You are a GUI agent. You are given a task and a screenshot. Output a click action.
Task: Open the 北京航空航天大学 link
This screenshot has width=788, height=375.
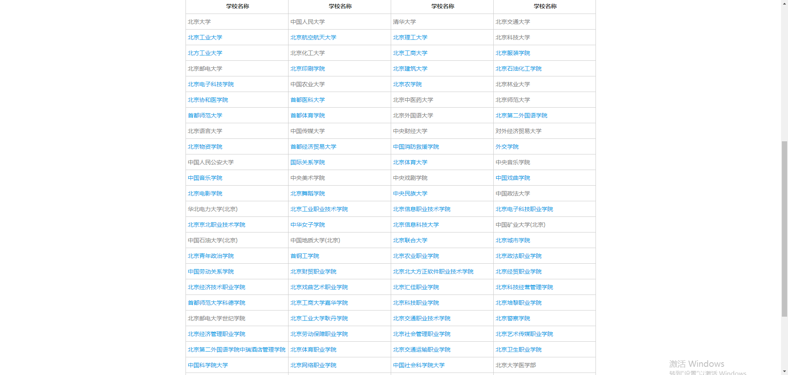click(313, 37)
